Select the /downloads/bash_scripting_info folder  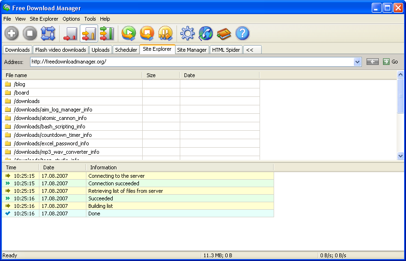[x=49, y=127]
